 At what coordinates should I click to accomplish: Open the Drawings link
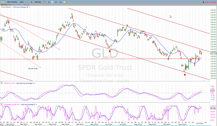pyautogui.click(x=26, y=5)
